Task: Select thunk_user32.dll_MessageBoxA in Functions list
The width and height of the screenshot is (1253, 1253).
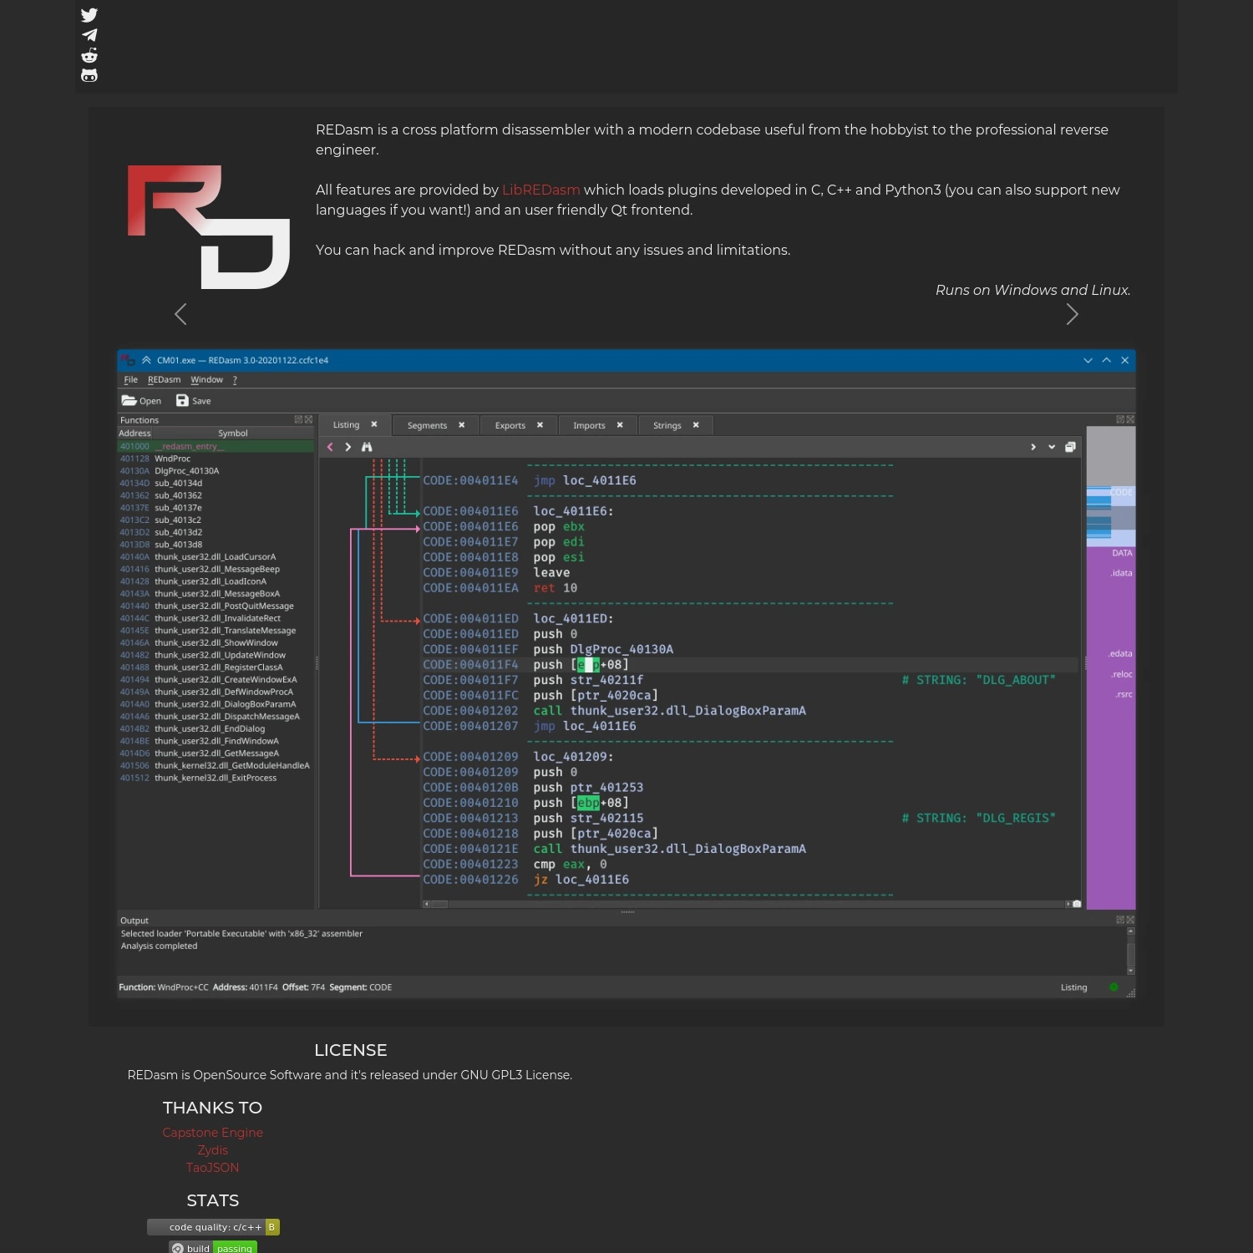Action: [x=216, y=594]
